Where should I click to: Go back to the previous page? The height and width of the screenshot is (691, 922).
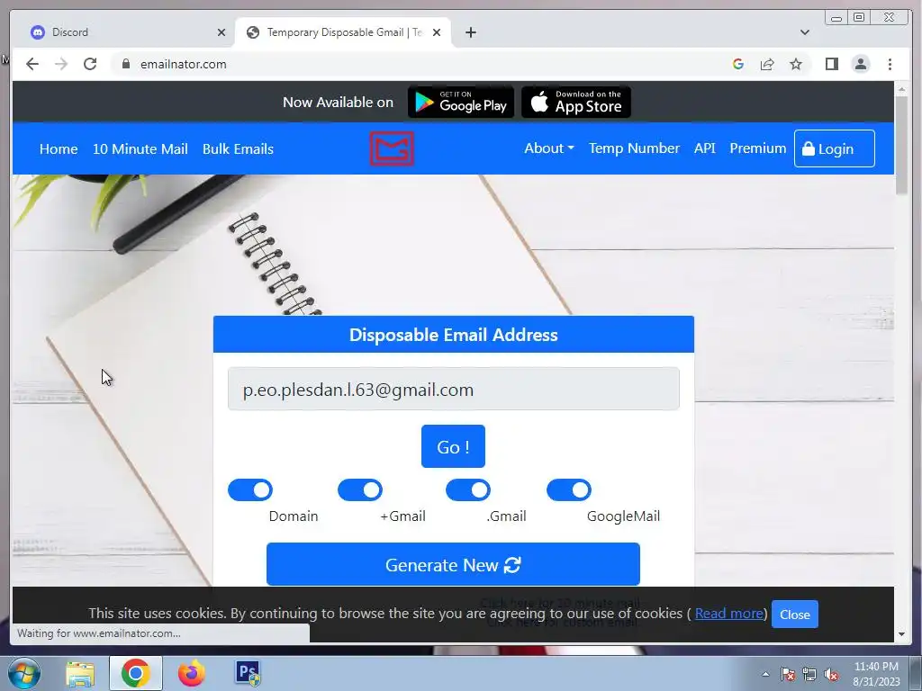(32, 64)
